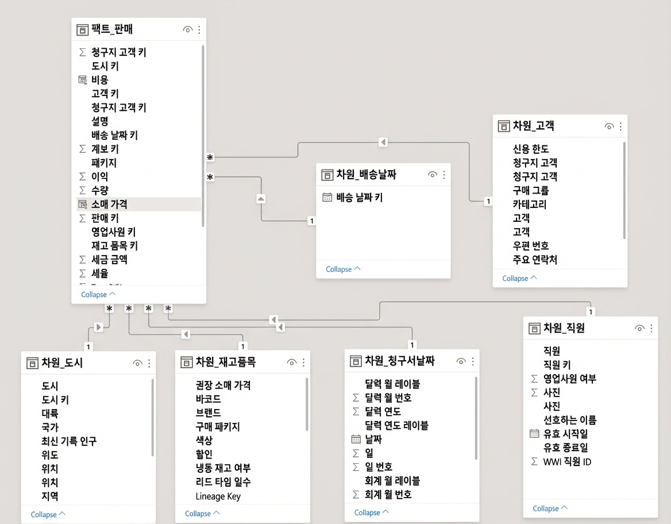Select filter direction arrow on 차원_고객 relationship

click(383, 142)
